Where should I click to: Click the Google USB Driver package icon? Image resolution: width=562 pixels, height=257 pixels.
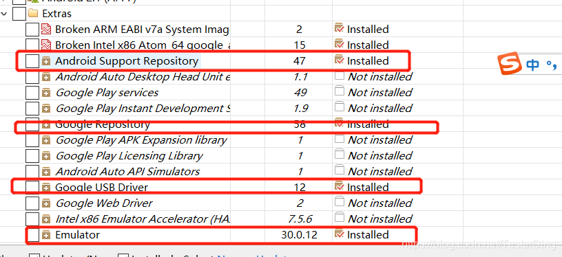tap(46, 188)
